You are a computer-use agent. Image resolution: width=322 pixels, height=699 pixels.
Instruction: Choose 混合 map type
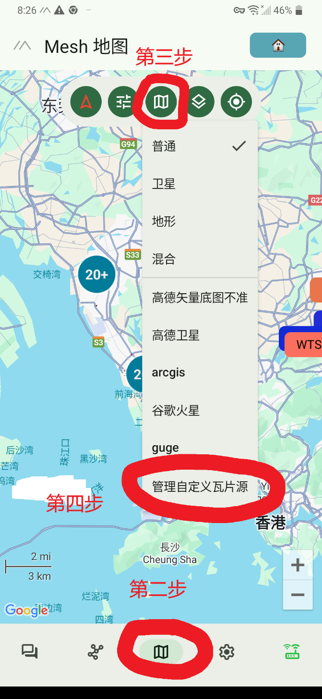200,259
